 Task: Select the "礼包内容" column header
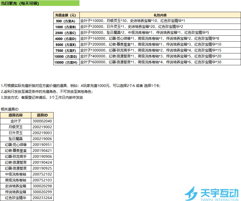(x=159, y=15)
